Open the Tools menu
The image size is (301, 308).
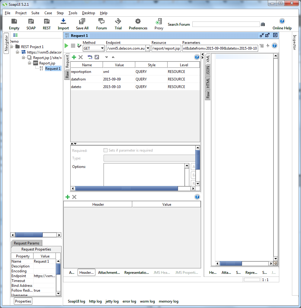click(x=73, y=13)
